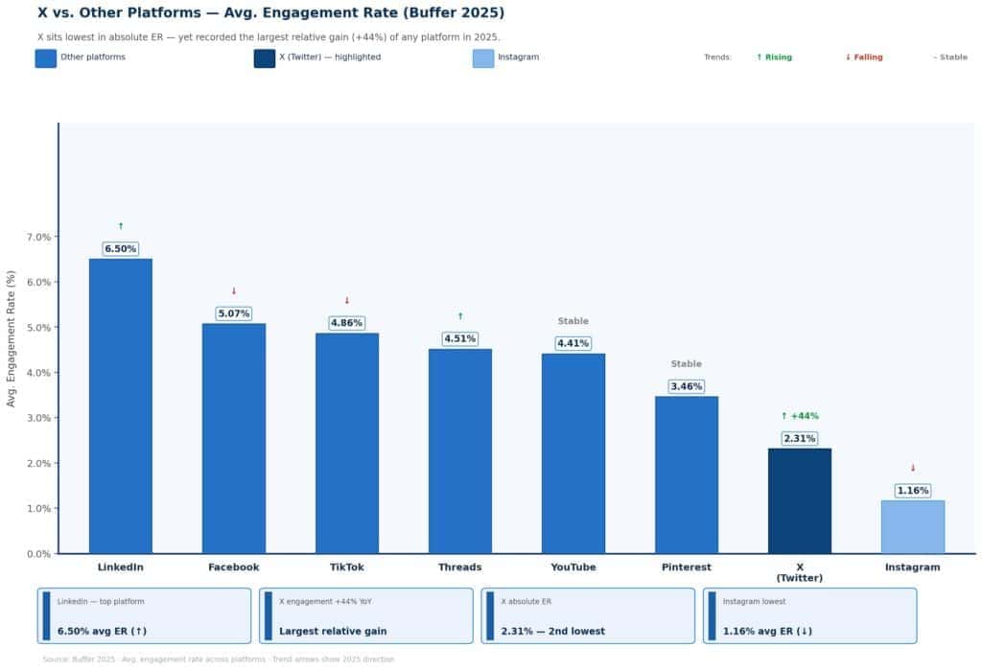Click the green rising arrow above LinkedIn bar
The width and height of the screenshot is (982, 670).
(121, 226)
